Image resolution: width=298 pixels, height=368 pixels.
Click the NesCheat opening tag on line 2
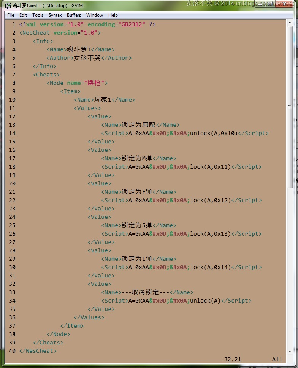[60, 33]
